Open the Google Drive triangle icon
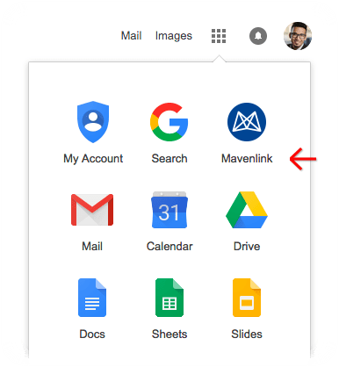 pyautogui.click(x=247, y=210)
